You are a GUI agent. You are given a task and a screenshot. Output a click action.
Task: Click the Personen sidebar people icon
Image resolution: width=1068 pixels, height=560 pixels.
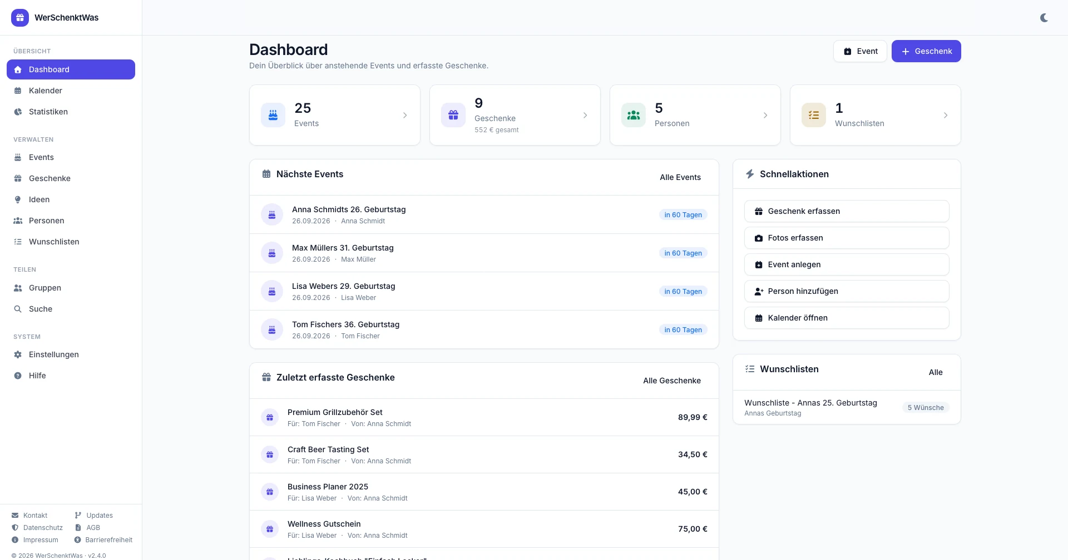18,221
